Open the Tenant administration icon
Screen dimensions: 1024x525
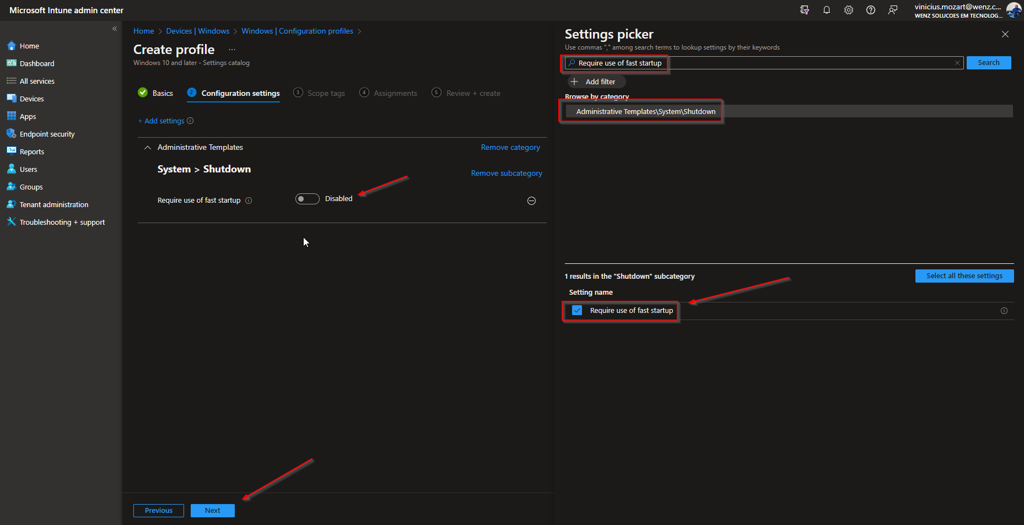click(11, 204)
